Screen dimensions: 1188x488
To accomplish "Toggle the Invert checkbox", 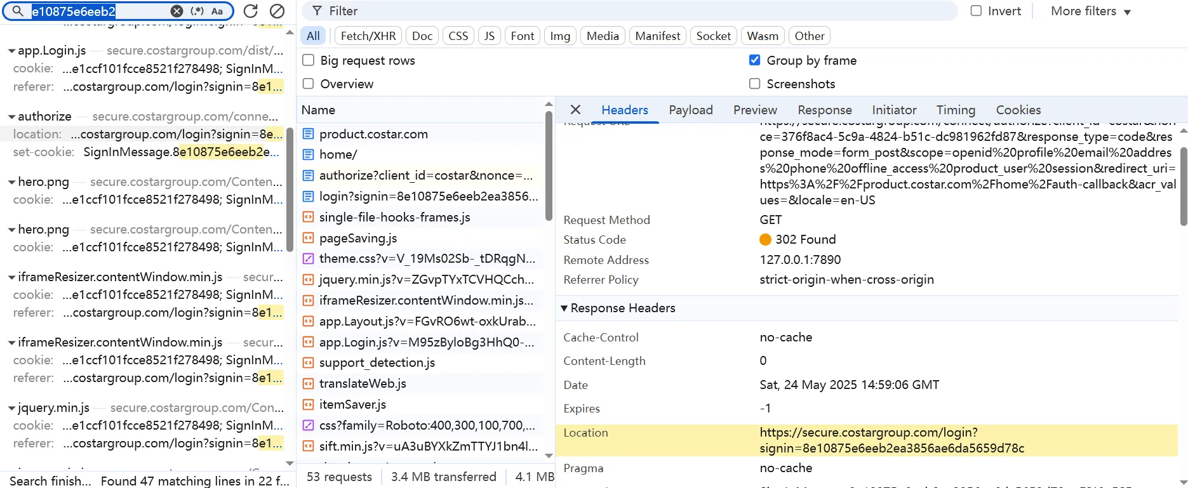I will coord(977,11).
